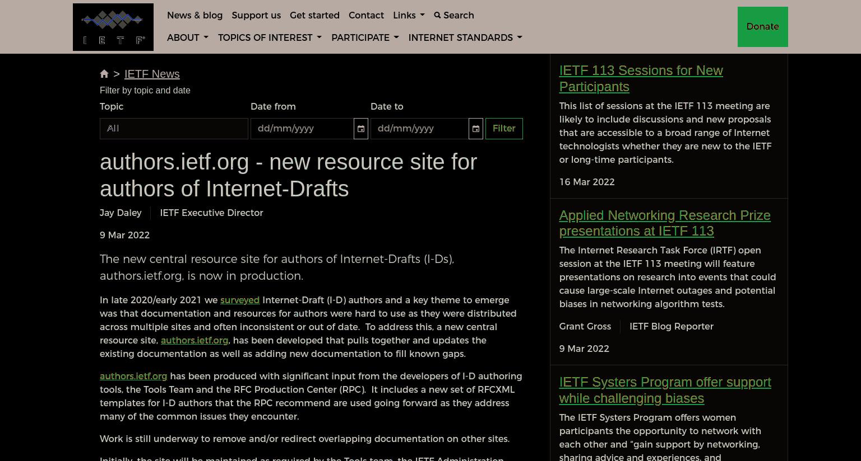Click 'Filter by topic and date' text
The height and width of the screenshot is (461, 861).
point(145,90)
